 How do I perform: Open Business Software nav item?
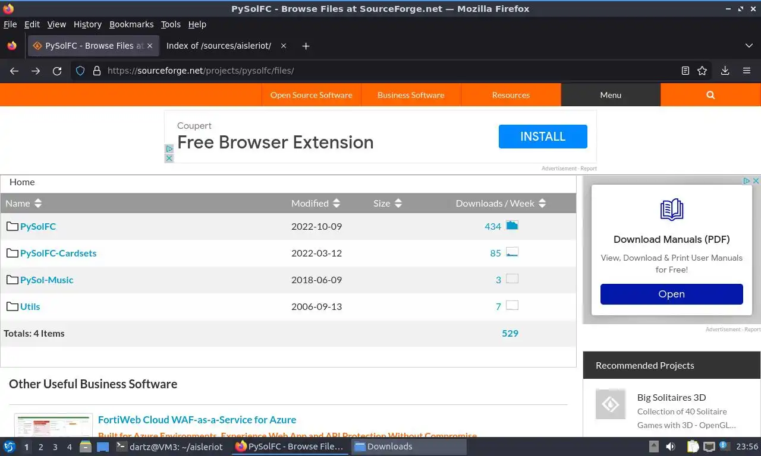[411, 95]
